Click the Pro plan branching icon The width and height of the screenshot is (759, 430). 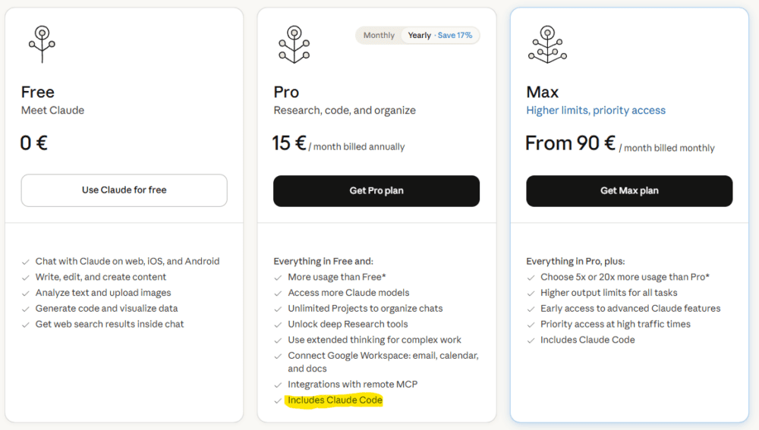click(x=294, y=44)
